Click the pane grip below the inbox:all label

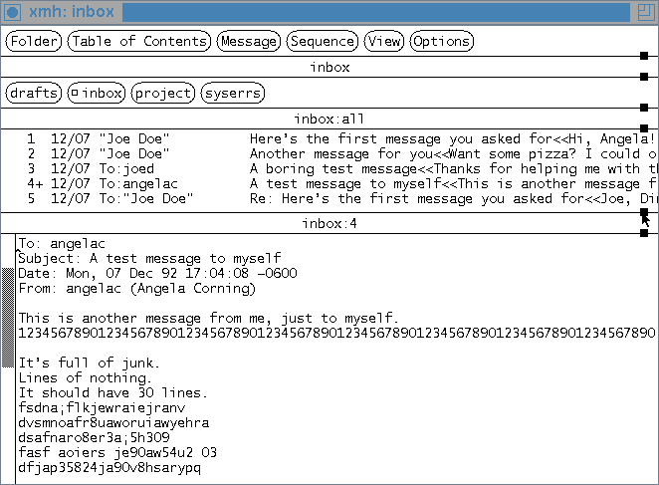click(x=644, y=128)
